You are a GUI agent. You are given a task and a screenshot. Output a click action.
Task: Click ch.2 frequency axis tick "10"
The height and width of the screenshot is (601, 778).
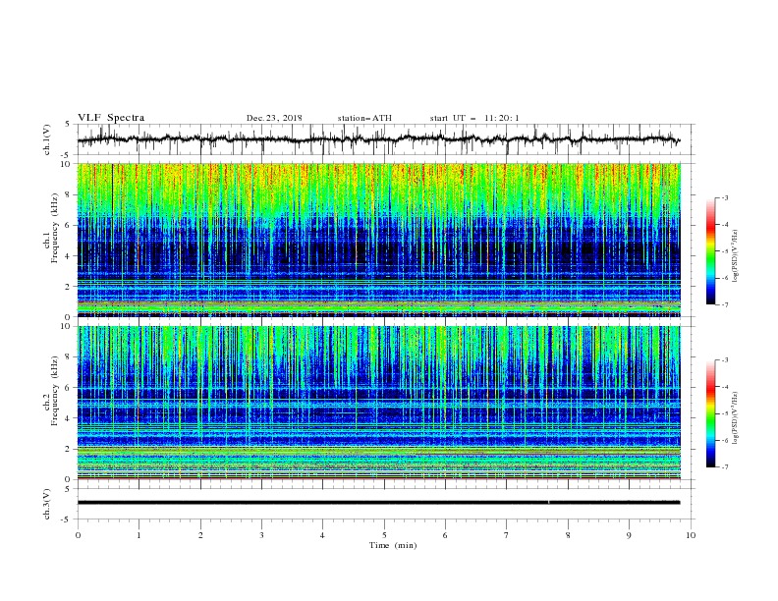(68, 326)
